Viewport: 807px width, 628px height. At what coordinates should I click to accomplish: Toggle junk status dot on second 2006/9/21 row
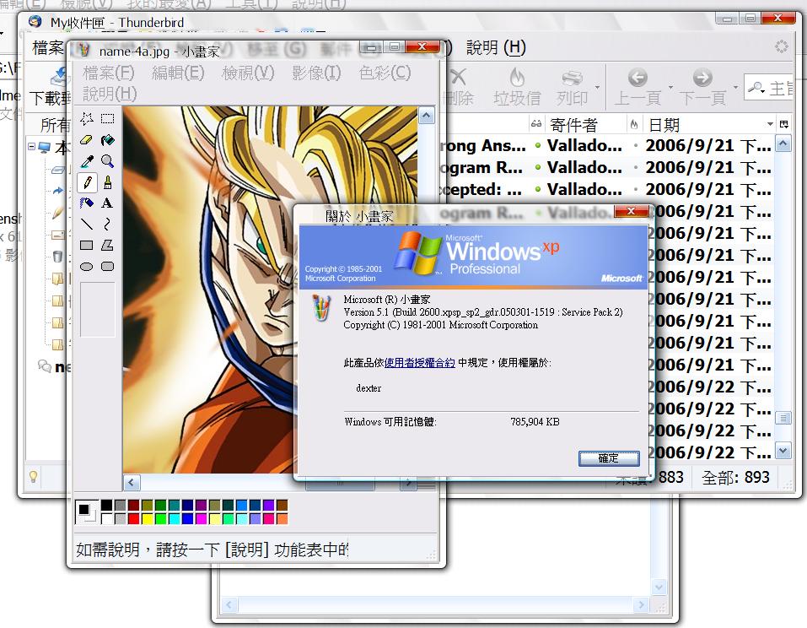(636, 168)
